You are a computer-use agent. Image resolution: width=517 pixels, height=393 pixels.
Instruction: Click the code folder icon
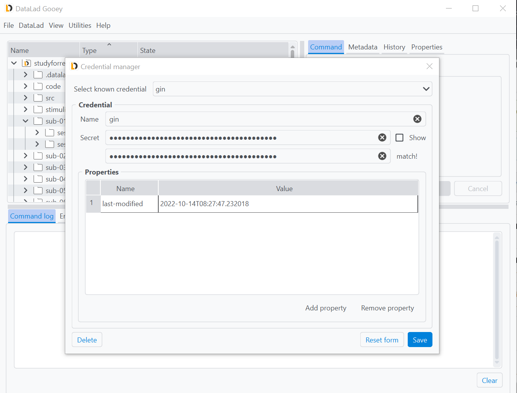tap(38, 86)
